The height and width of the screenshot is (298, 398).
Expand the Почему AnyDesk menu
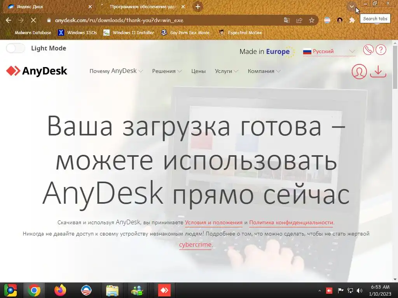[x=116, y=71]
